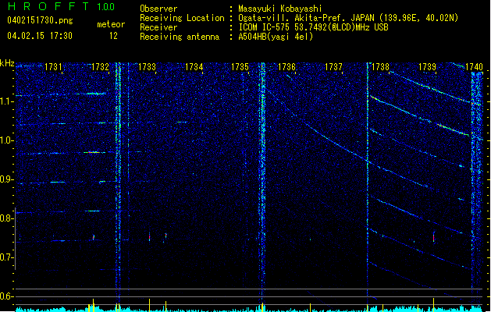Click the 1738 time marker
The height and width of the screenshot is (312, 491).
point(380,67)
